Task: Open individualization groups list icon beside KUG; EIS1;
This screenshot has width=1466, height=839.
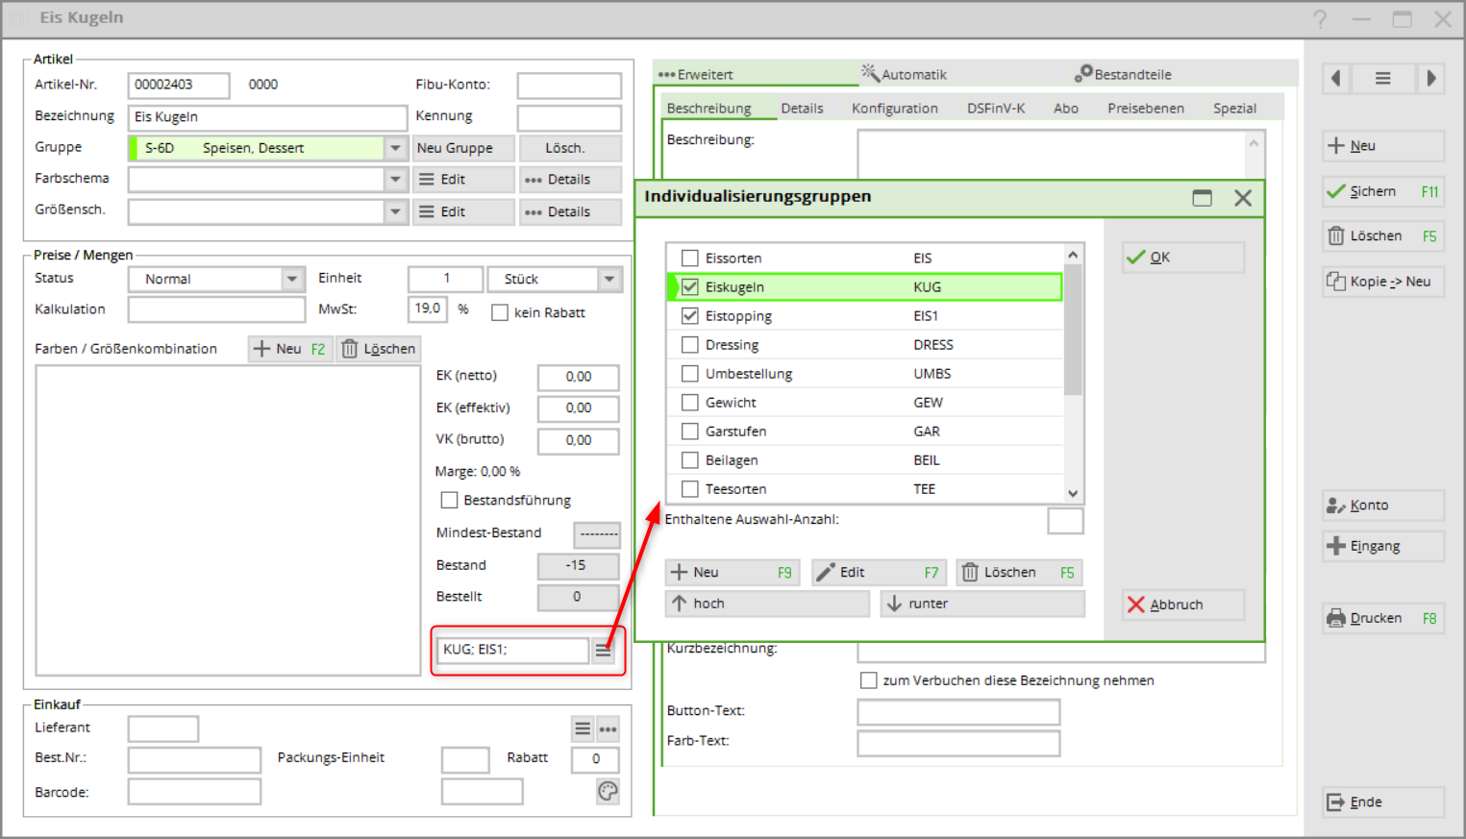Action: (603, 651)
